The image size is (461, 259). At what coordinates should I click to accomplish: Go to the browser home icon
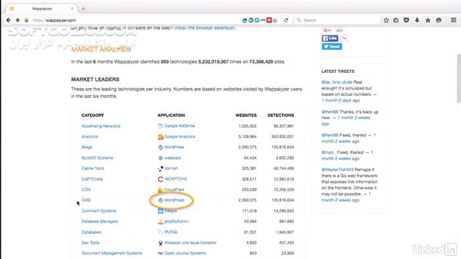[428, 20]
